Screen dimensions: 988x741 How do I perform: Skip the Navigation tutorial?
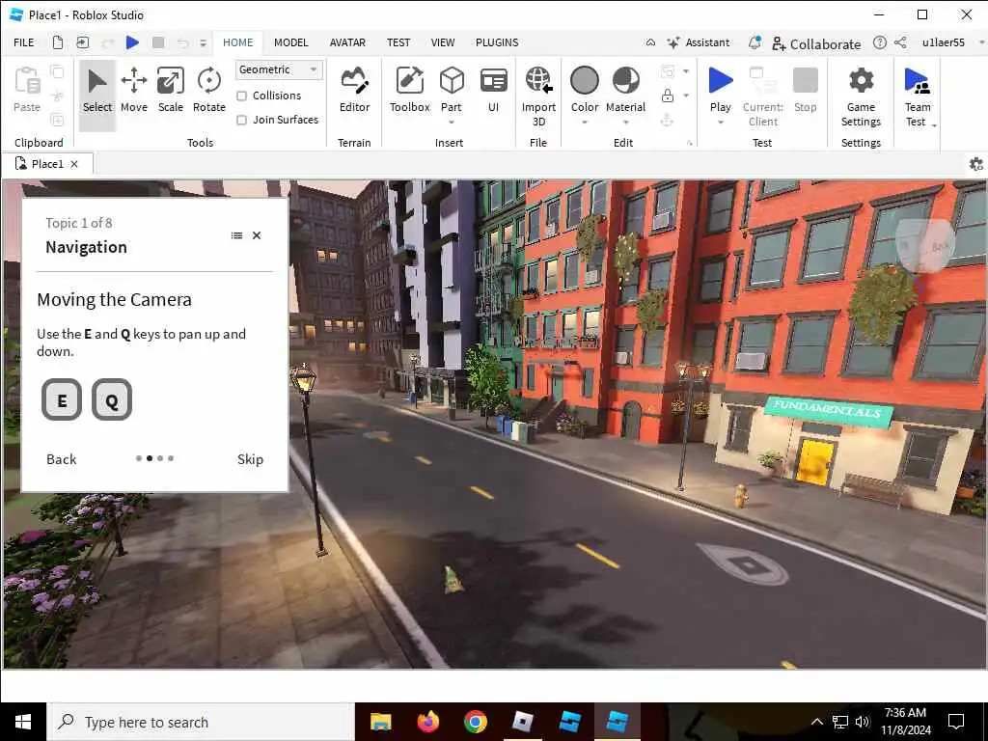tap(250, 459)
